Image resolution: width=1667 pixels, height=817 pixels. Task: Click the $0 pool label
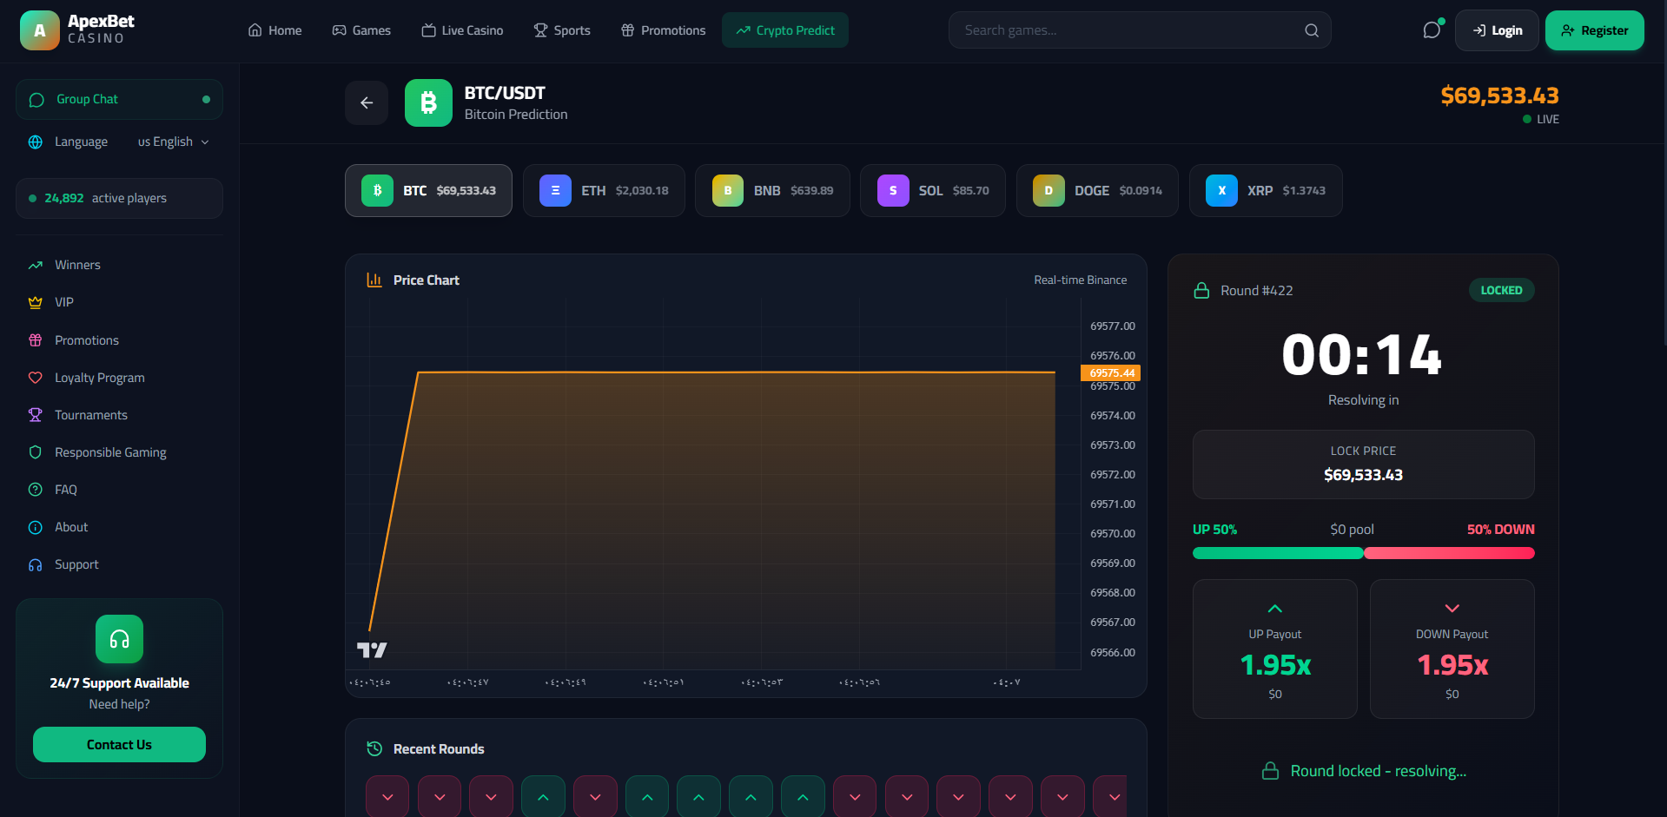click(x=1352, y=530)
